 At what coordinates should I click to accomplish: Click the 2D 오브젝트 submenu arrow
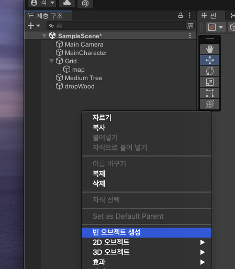pyautogui.click(x=203, y=242)
